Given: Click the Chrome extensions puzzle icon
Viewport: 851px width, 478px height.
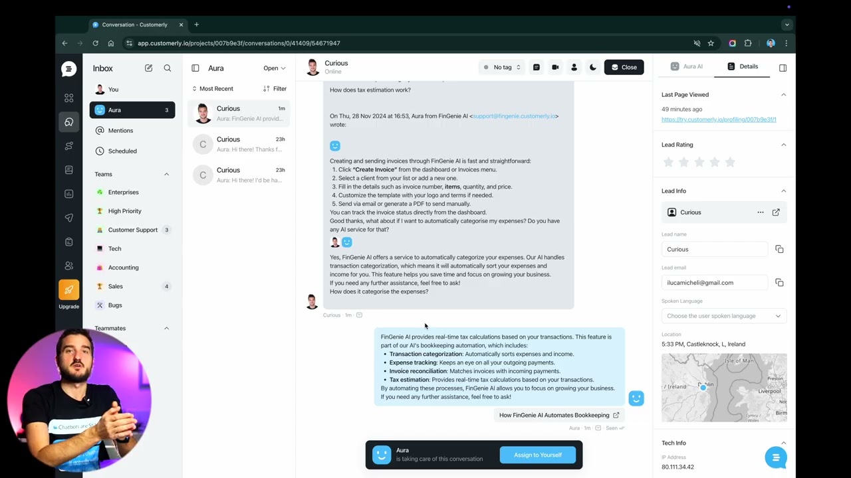Looking at the screenshot, I should (748, 43).
